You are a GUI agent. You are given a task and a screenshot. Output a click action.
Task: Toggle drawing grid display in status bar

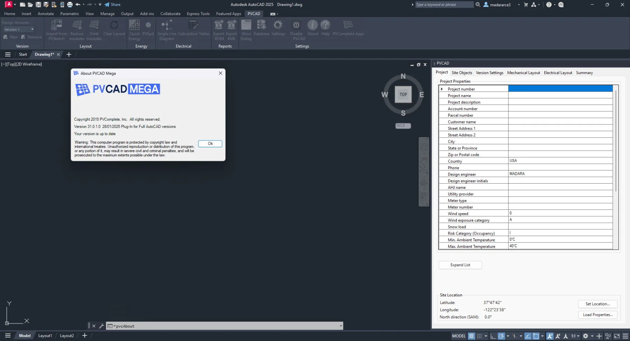[471, 336]
